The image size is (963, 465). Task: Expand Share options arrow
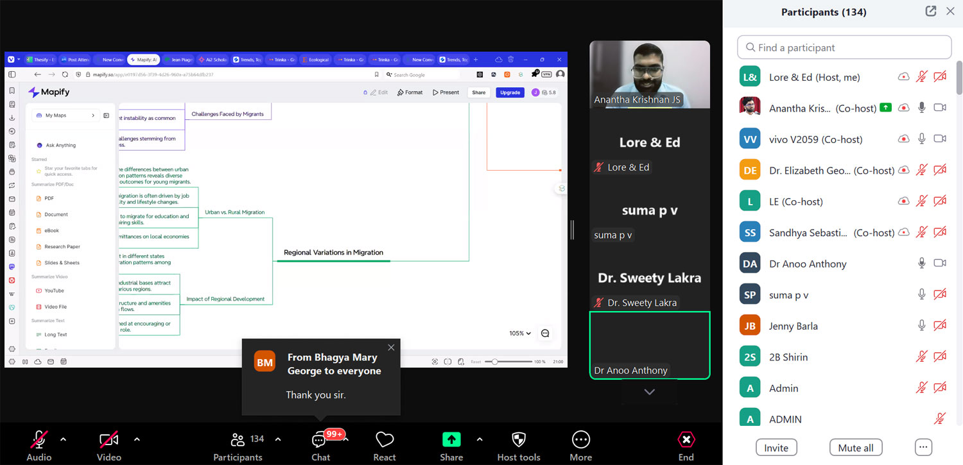(x=480, y=439)
